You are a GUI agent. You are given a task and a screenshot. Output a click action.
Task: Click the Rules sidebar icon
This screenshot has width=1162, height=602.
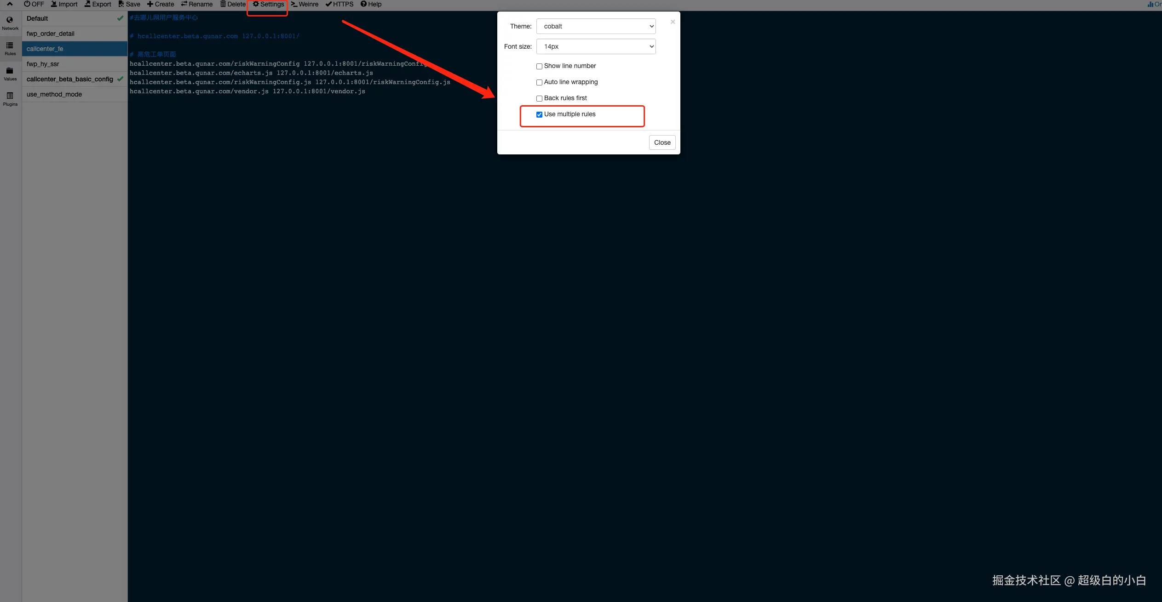click(x=10, y=48)
